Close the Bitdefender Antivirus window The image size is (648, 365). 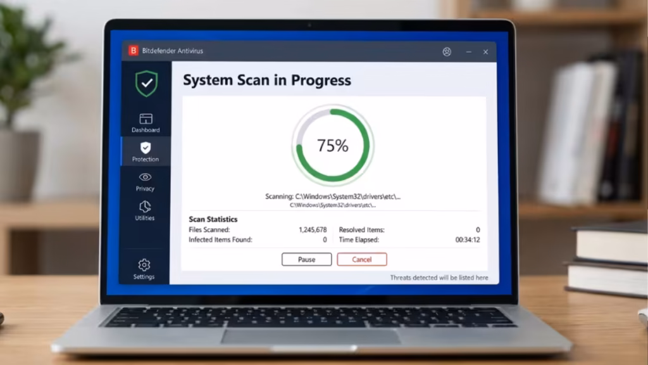point(485,52)
